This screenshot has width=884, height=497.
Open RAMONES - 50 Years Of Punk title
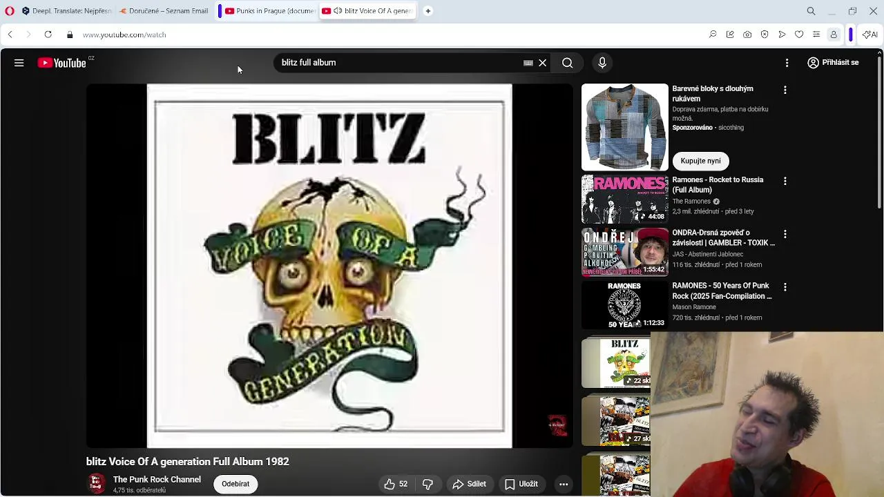722,291
